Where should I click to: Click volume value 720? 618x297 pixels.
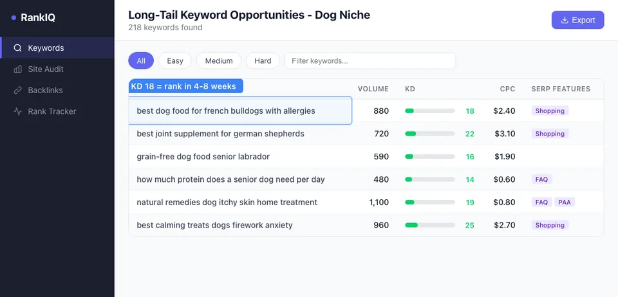(381, 134)
